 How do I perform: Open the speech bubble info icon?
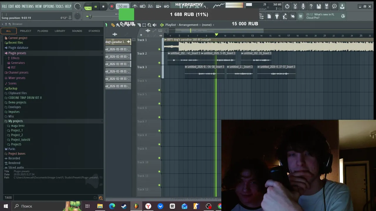coord(334,6)
